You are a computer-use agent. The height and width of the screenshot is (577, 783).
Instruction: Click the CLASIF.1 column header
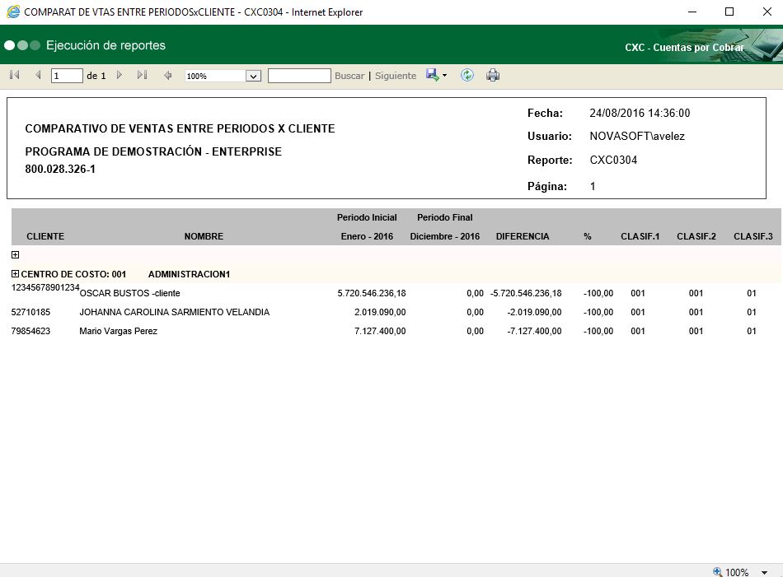(640, 236)
